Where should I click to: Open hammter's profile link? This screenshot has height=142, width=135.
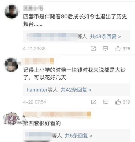[x=37, y=90]
